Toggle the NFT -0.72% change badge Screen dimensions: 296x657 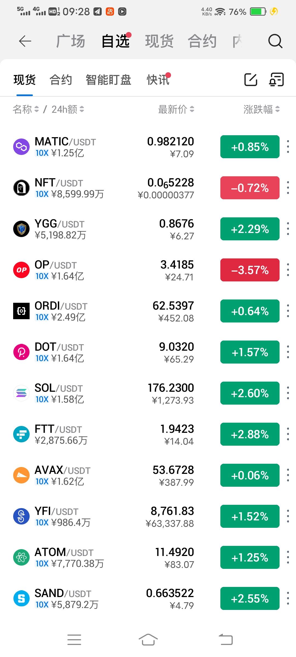click(x=250, y=188)
